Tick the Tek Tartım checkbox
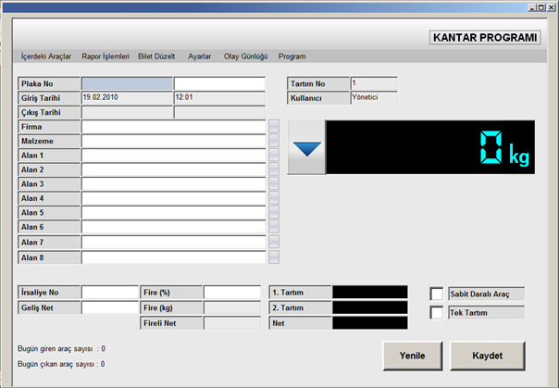 437,313
